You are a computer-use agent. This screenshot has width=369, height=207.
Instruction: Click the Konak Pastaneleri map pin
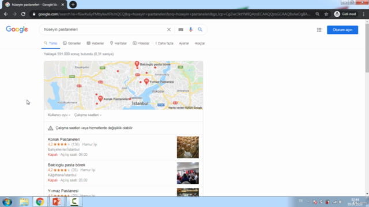click(x=100, y=98)
